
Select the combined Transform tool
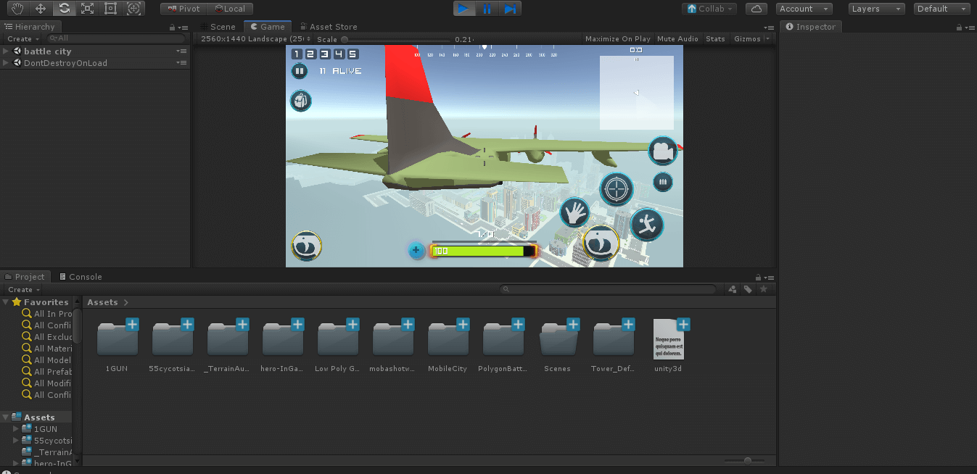coord(133,9)
